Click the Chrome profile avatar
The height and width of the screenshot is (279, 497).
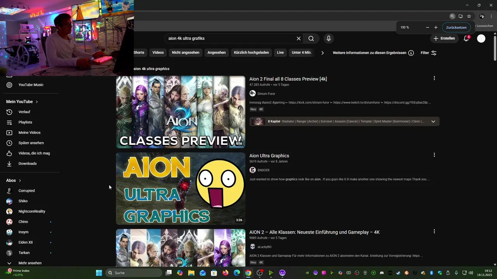pyautogui.click(x=482, y=16)
